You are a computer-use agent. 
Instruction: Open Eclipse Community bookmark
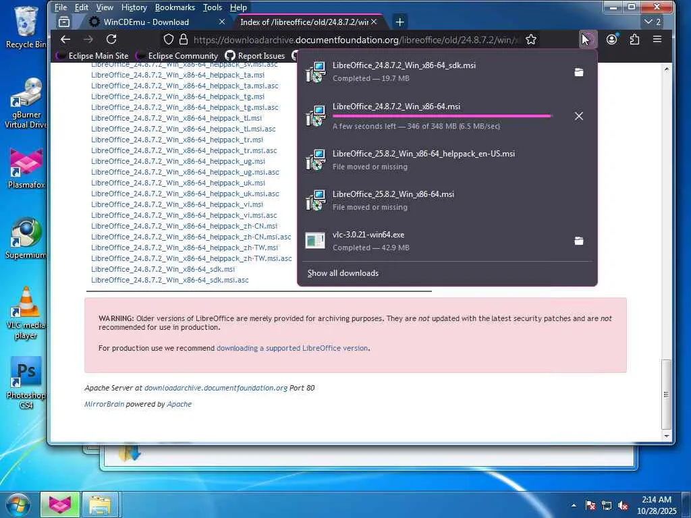coord(177,56)
